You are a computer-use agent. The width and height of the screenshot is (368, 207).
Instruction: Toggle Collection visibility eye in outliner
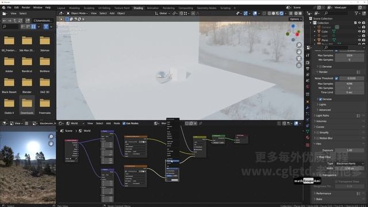(x=359, y=23)
